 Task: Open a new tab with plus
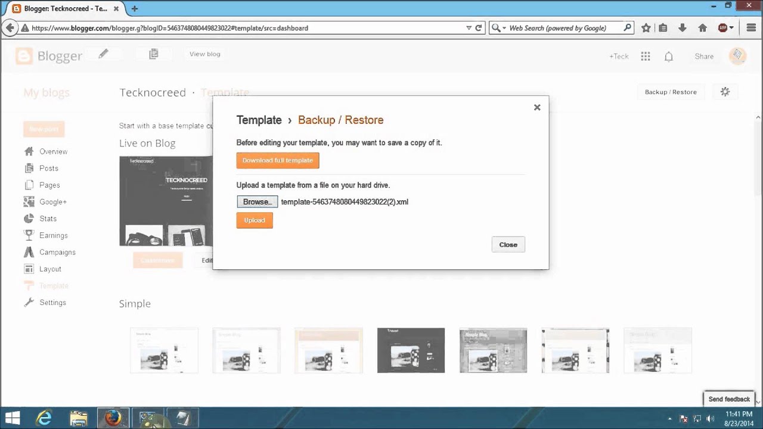135,8
